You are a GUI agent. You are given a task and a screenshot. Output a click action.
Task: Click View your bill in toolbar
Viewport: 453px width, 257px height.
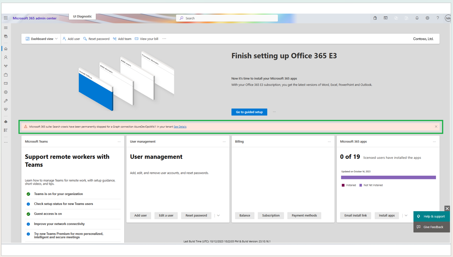coord(146,39)
